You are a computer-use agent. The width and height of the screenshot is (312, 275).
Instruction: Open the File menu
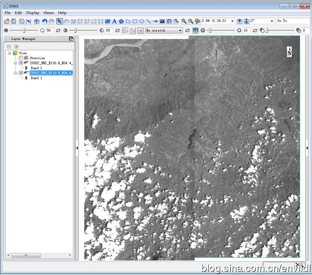(x=7, y=13)
